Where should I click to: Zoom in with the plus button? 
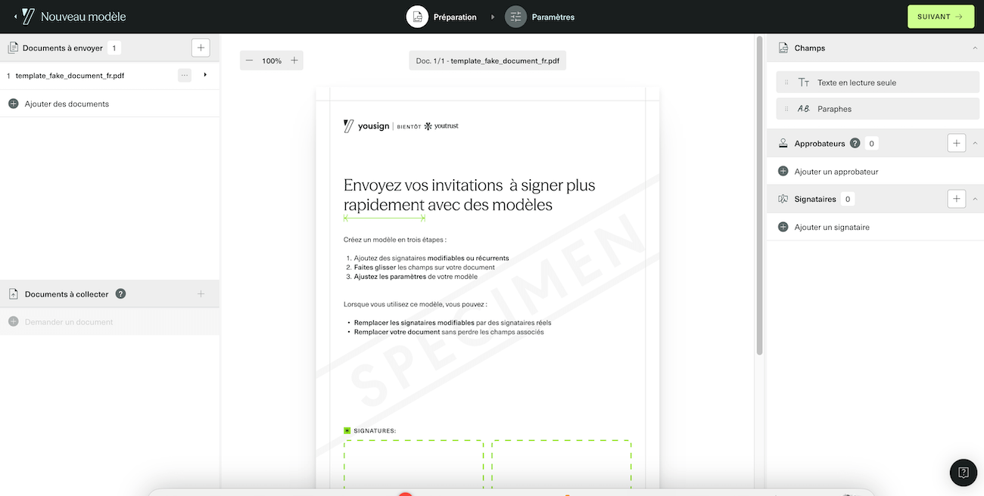(x=294, y=60)
